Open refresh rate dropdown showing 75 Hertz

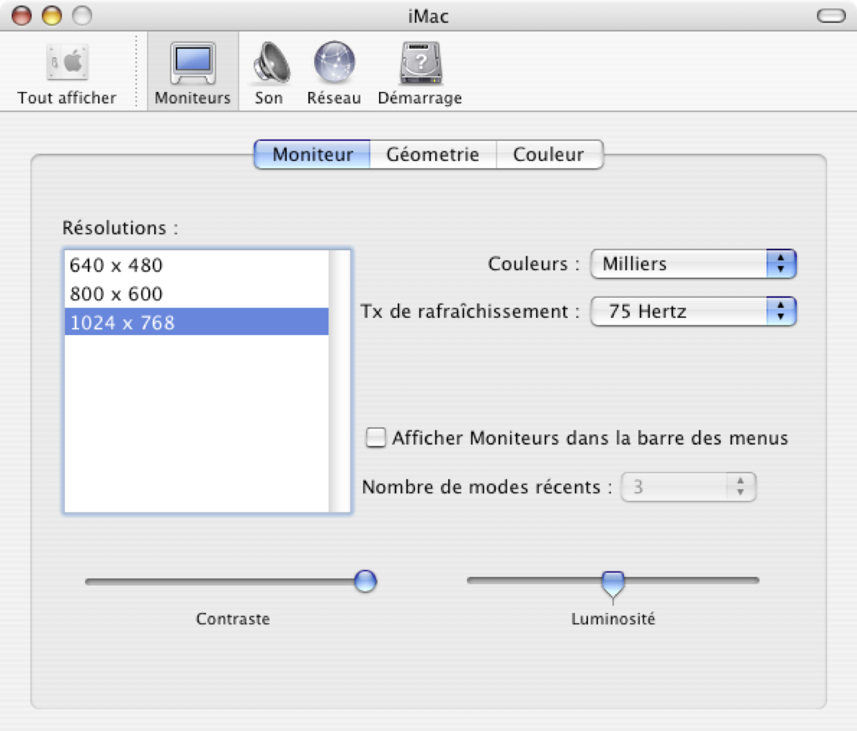(x=694, y=312)
